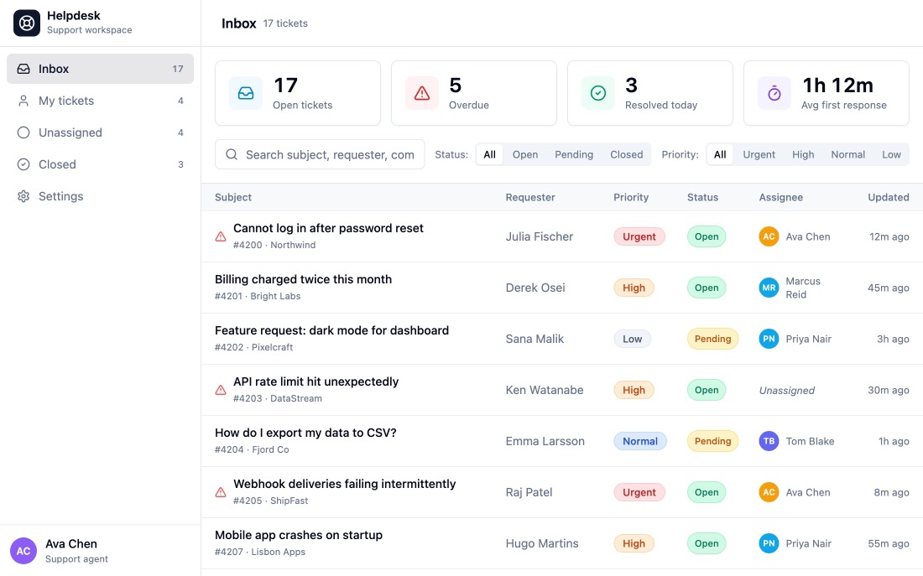Open ticket Mobile app crashes on startup
The image size is (923, 576).
pos(299,536)
